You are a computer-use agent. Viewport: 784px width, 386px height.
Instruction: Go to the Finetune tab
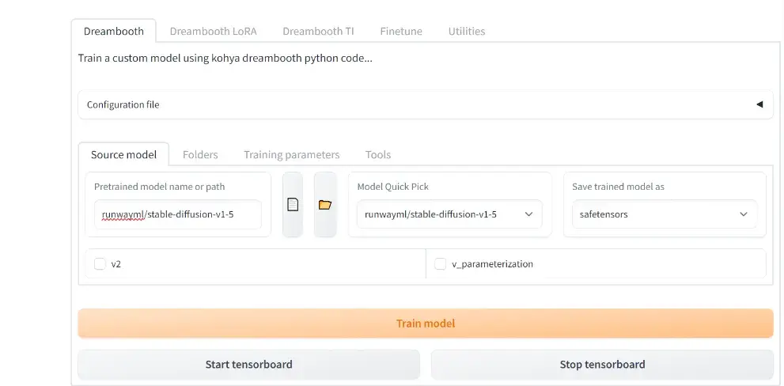point(401,32)
